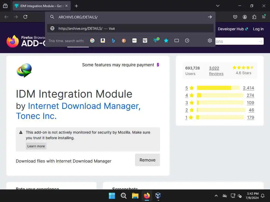Open search settings gear
The height and width of the screenshot is (202, 270).
210,41
